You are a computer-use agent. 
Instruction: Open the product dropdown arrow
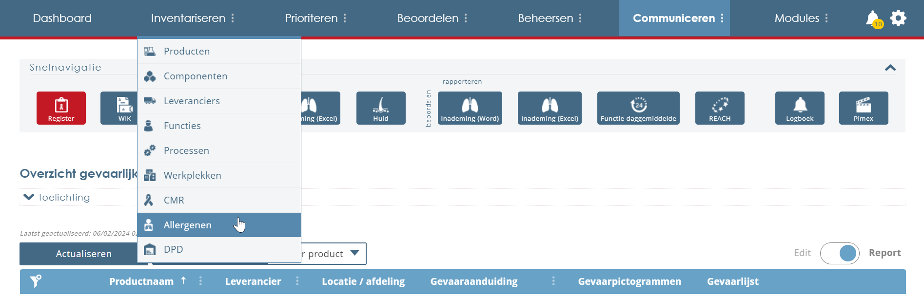pos(354,253)
